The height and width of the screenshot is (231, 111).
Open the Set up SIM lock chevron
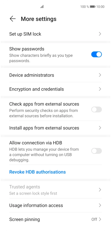100,34
